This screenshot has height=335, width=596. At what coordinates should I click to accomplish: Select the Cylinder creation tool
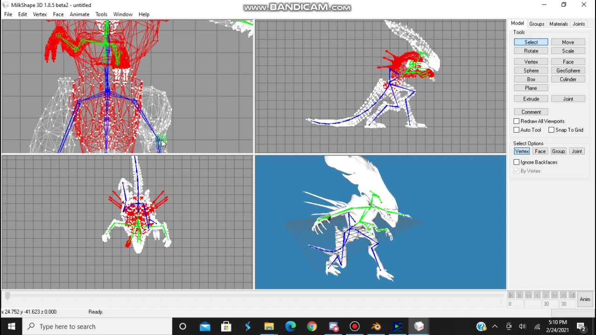pos(568,79)
